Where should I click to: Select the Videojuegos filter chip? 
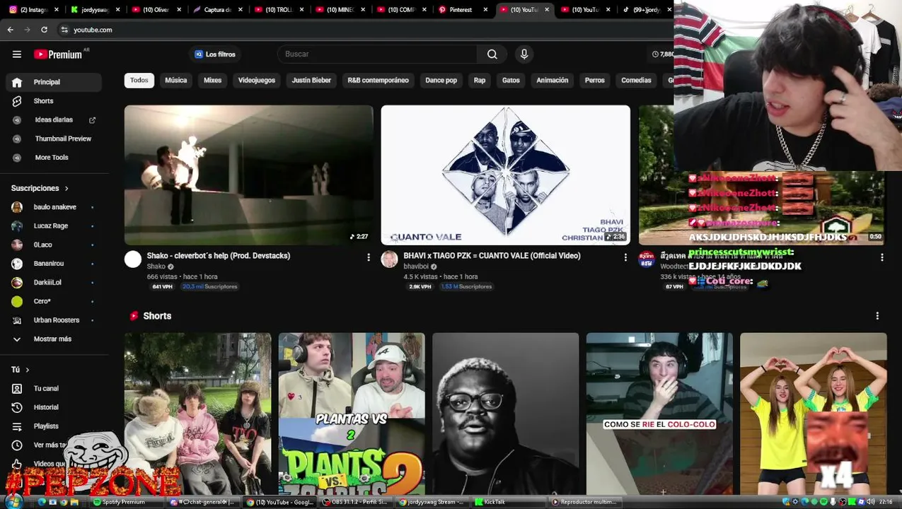[257, 81]
